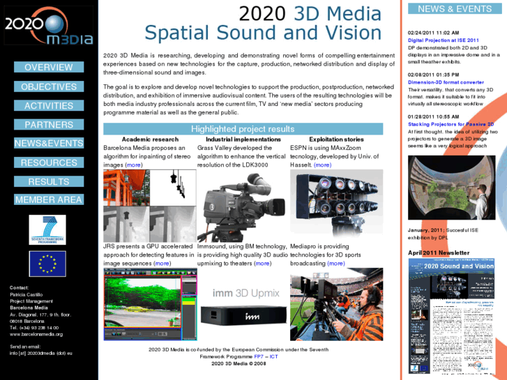Click the '02/24/2011 11:02 AM' date
This screenshot has height=380, width=507.
[433, 33]
